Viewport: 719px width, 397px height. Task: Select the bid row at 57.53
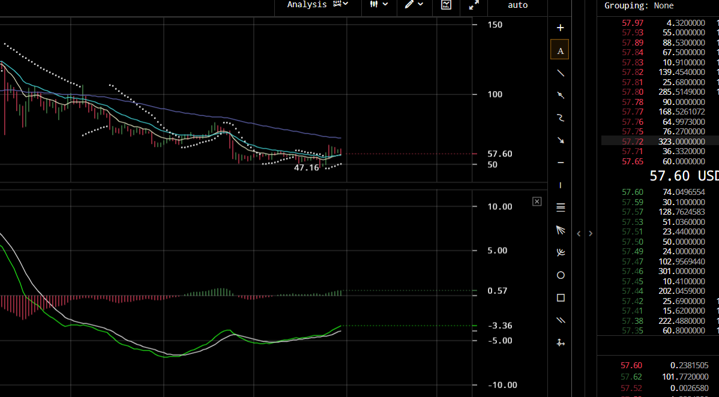[x=660, y=222]
